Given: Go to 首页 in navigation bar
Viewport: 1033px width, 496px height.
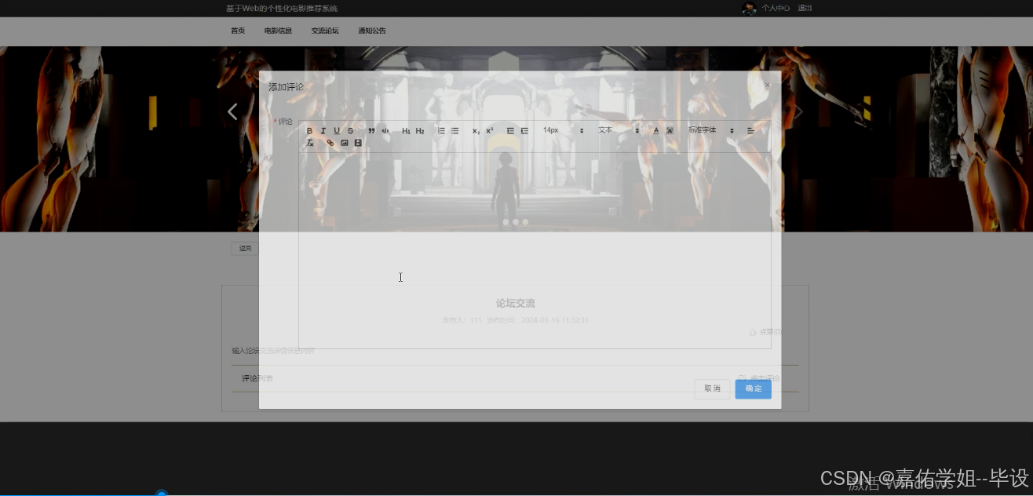Looking at the screenshot, I should click(x=238, y=31).
